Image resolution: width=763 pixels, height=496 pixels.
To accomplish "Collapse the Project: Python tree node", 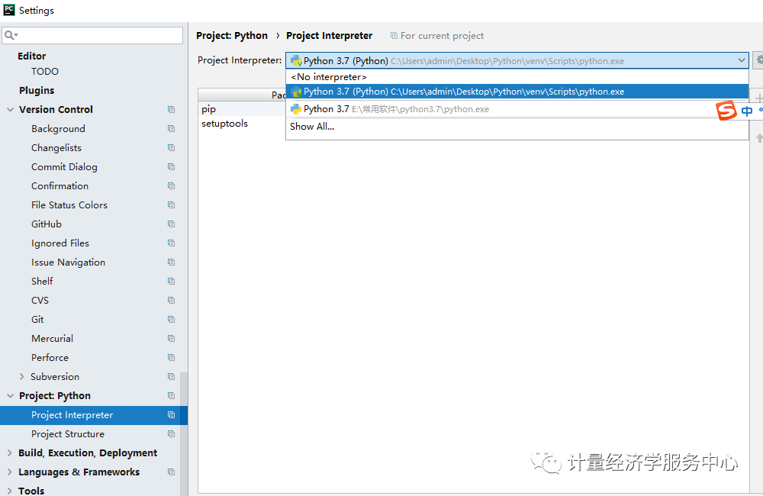I will click(x=10, y=396).
